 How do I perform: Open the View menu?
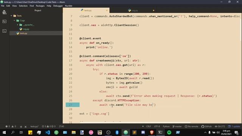point(14,6)
